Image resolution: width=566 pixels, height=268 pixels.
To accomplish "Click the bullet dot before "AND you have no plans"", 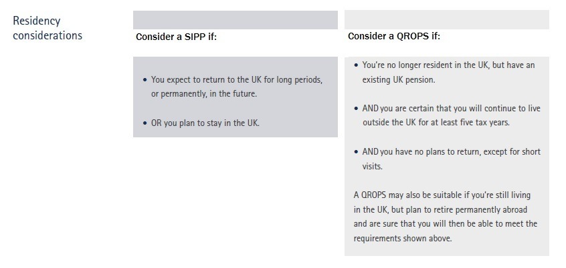I will click(x=356, y=152).
